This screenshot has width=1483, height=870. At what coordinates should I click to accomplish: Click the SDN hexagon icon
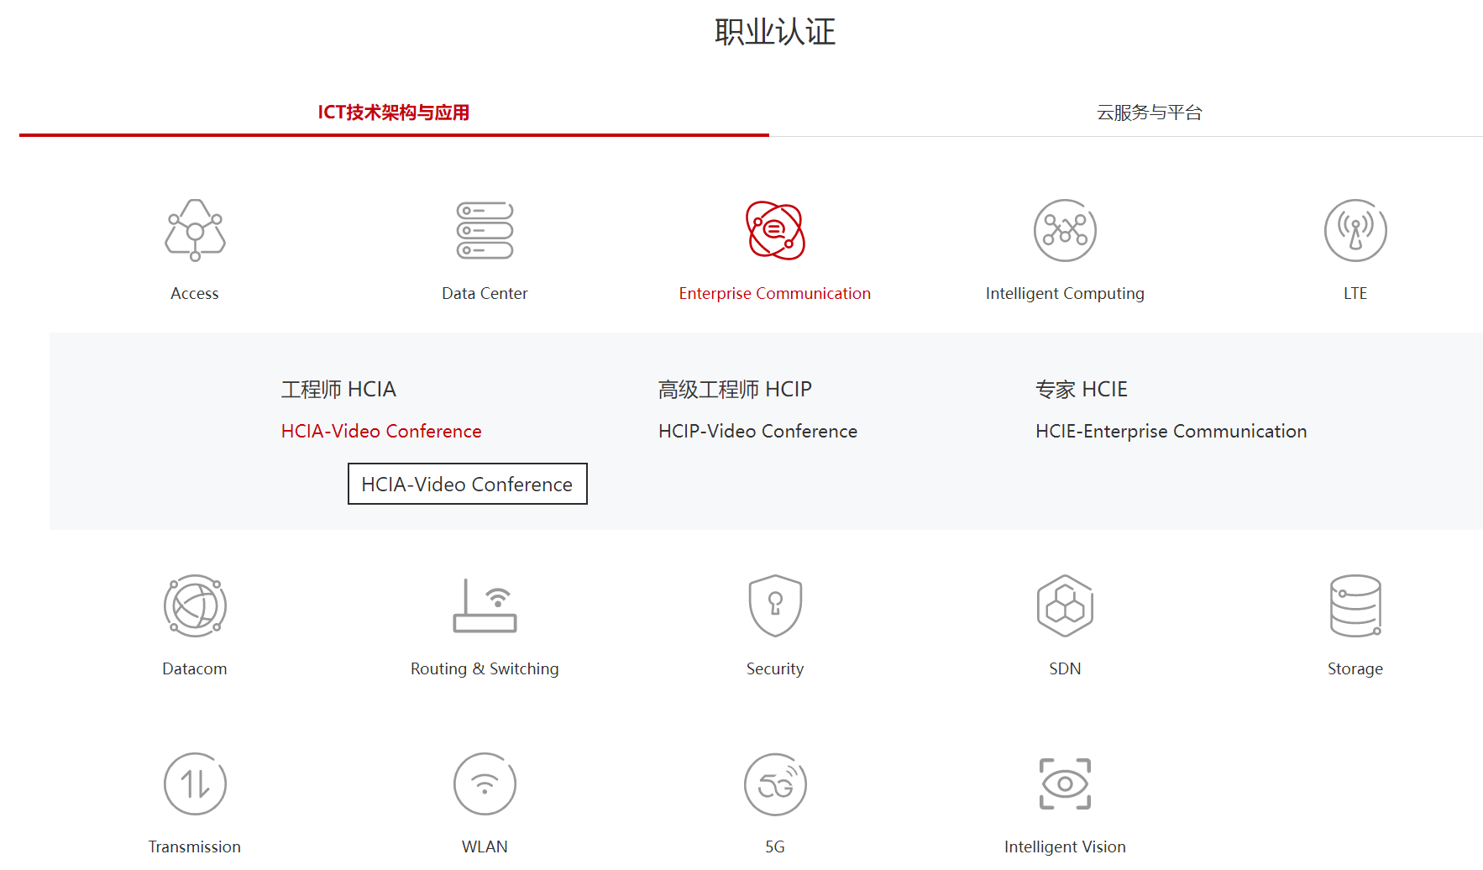pos(1064,606)
